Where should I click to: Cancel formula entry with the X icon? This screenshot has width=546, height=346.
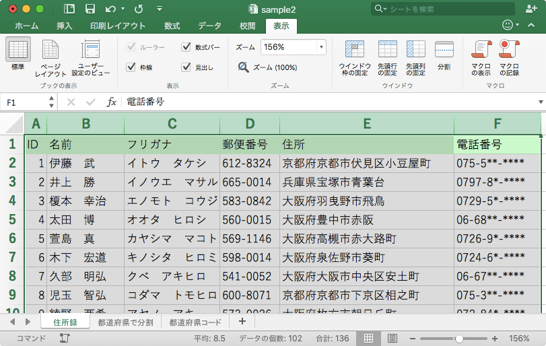click(x=71, y=102)
